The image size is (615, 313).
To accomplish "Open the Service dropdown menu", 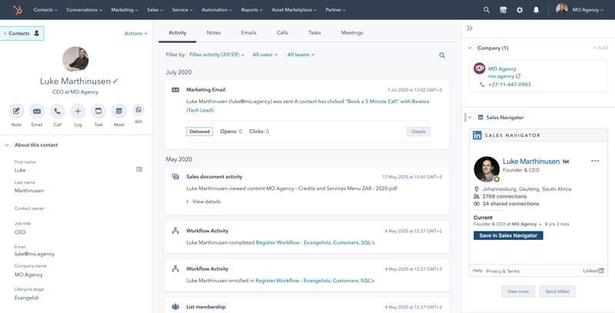I will (182, 10).
